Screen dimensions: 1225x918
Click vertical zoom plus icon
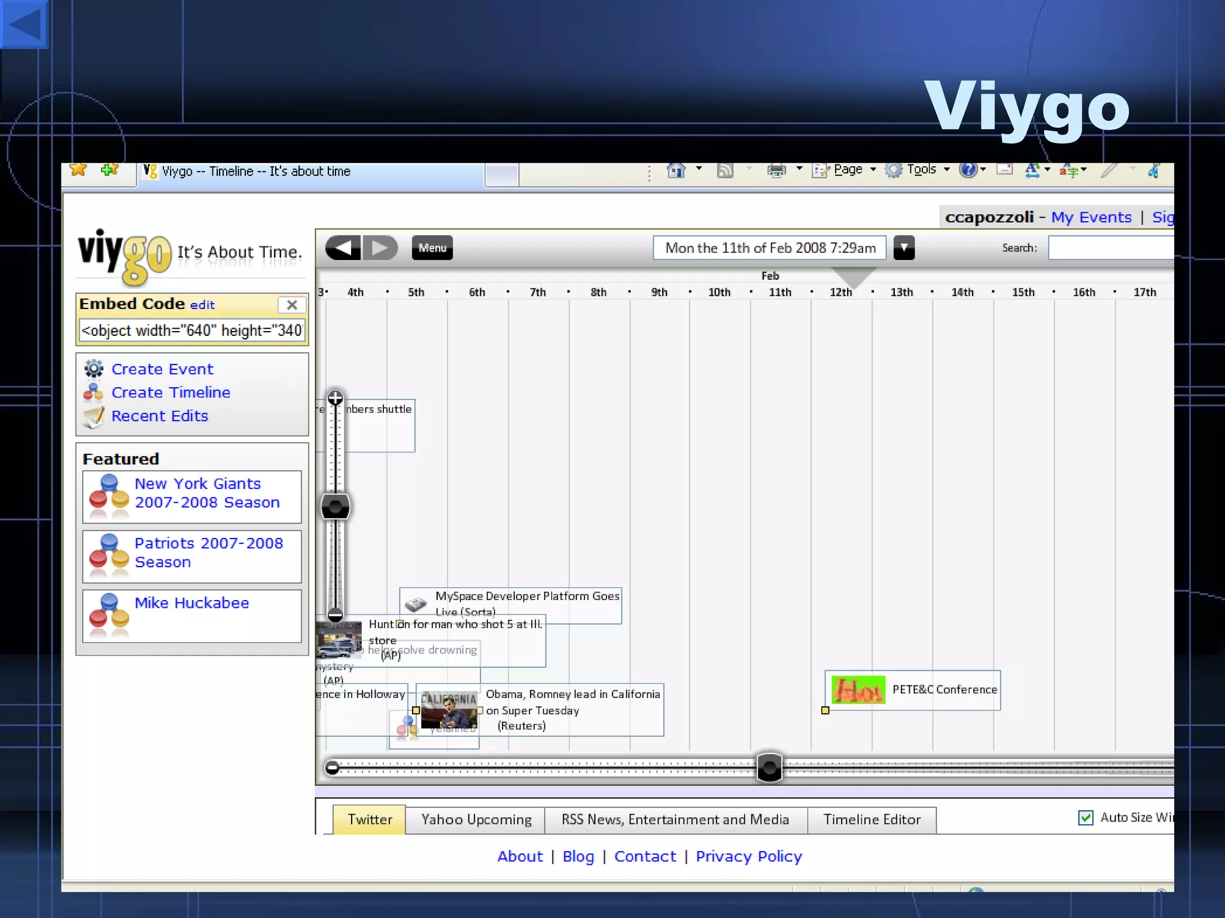336,398
